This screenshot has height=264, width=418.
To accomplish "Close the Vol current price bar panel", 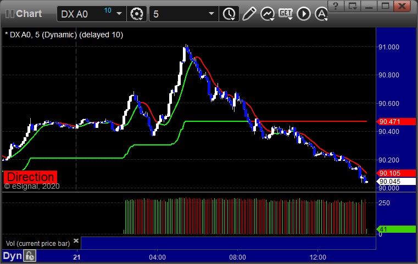I will (76, 241).
